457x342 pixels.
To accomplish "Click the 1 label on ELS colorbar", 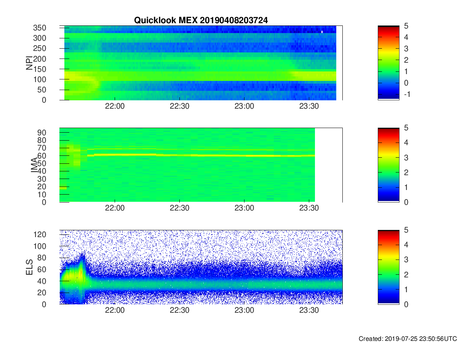I will (406, 289).
